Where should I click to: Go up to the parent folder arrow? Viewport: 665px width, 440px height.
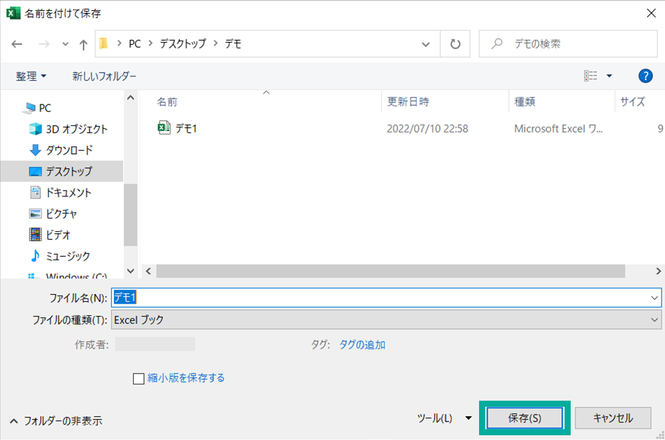(81, 43)
